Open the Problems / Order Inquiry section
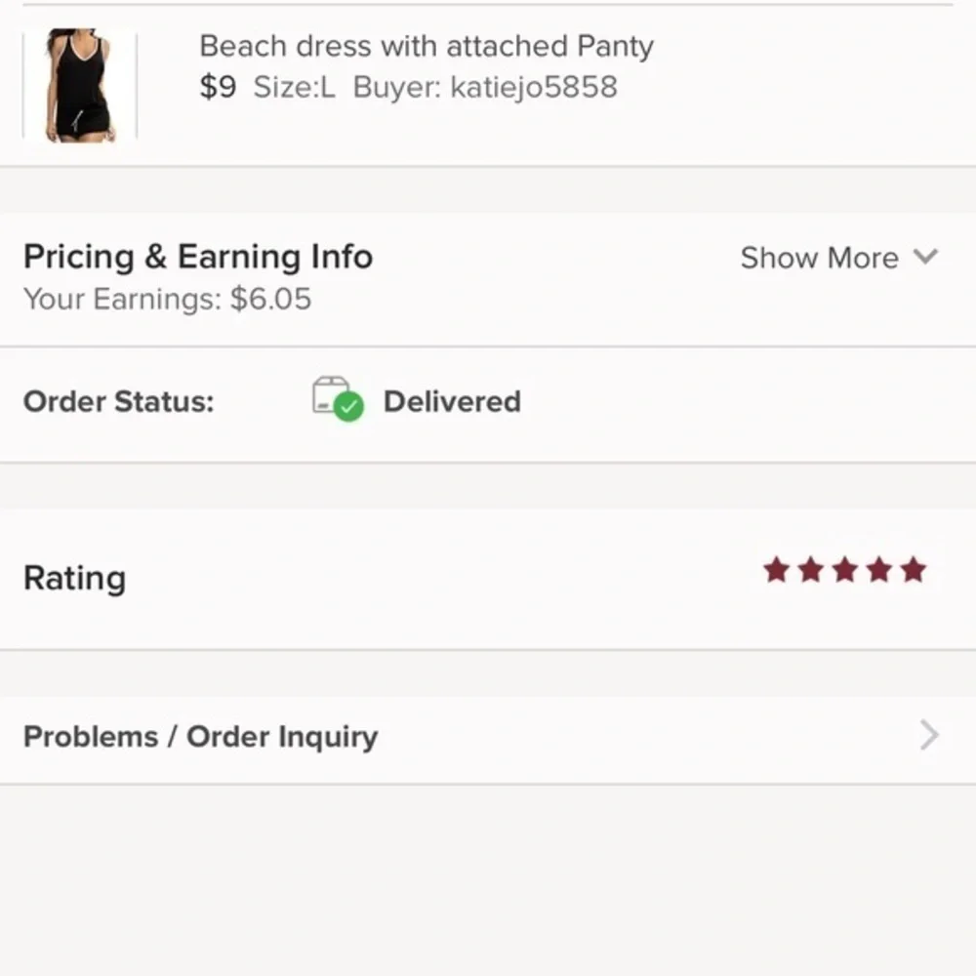This screenshot has height=976, width=976. coord(200,737)
